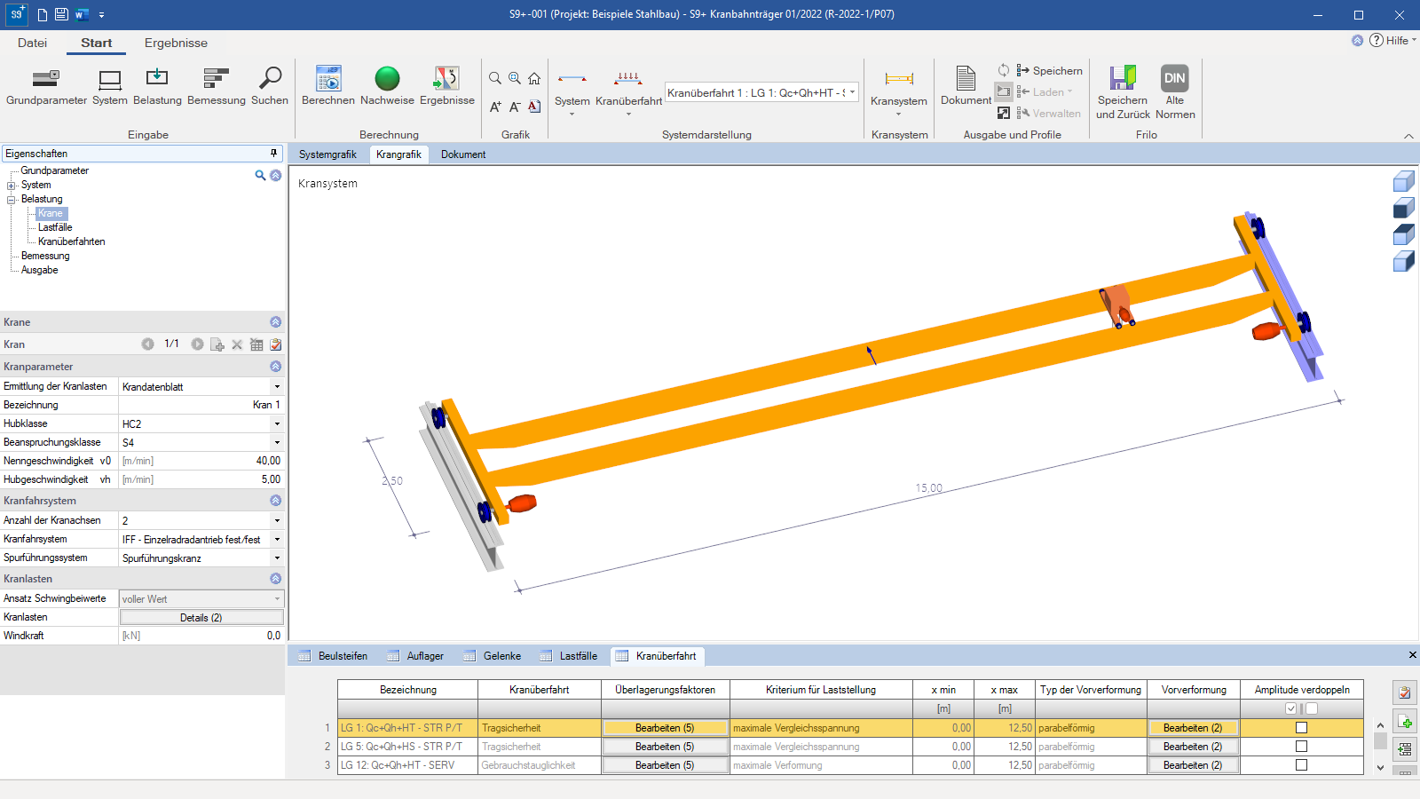Viewport: 1420px width, 799px height.
Task: Click the zoom-window icon in Grafik group
Action: [x=515, y=78]
